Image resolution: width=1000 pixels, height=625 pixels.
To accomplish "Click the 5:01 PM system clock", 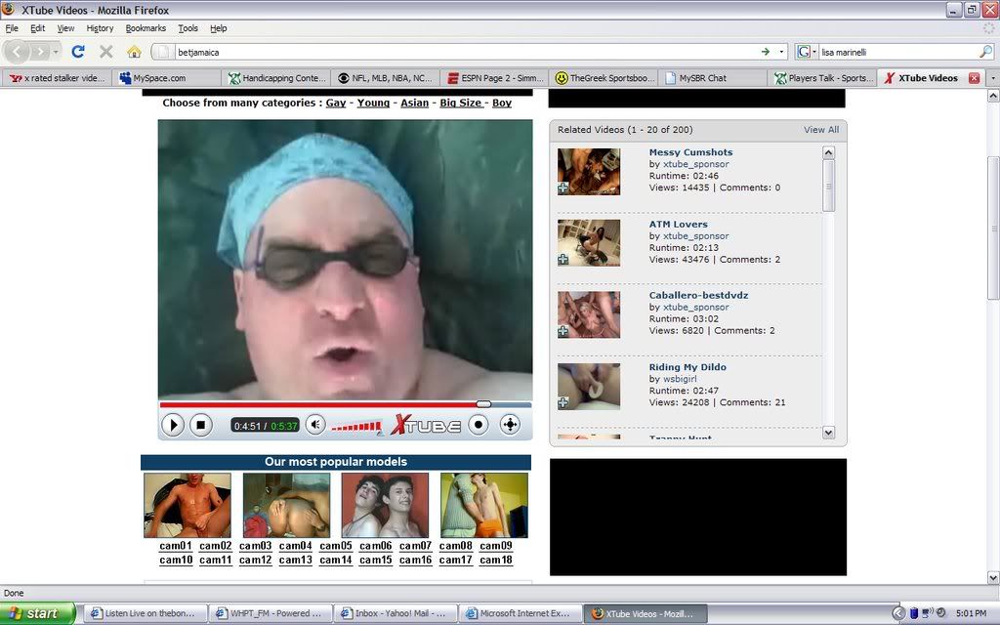I will [972, 613].
